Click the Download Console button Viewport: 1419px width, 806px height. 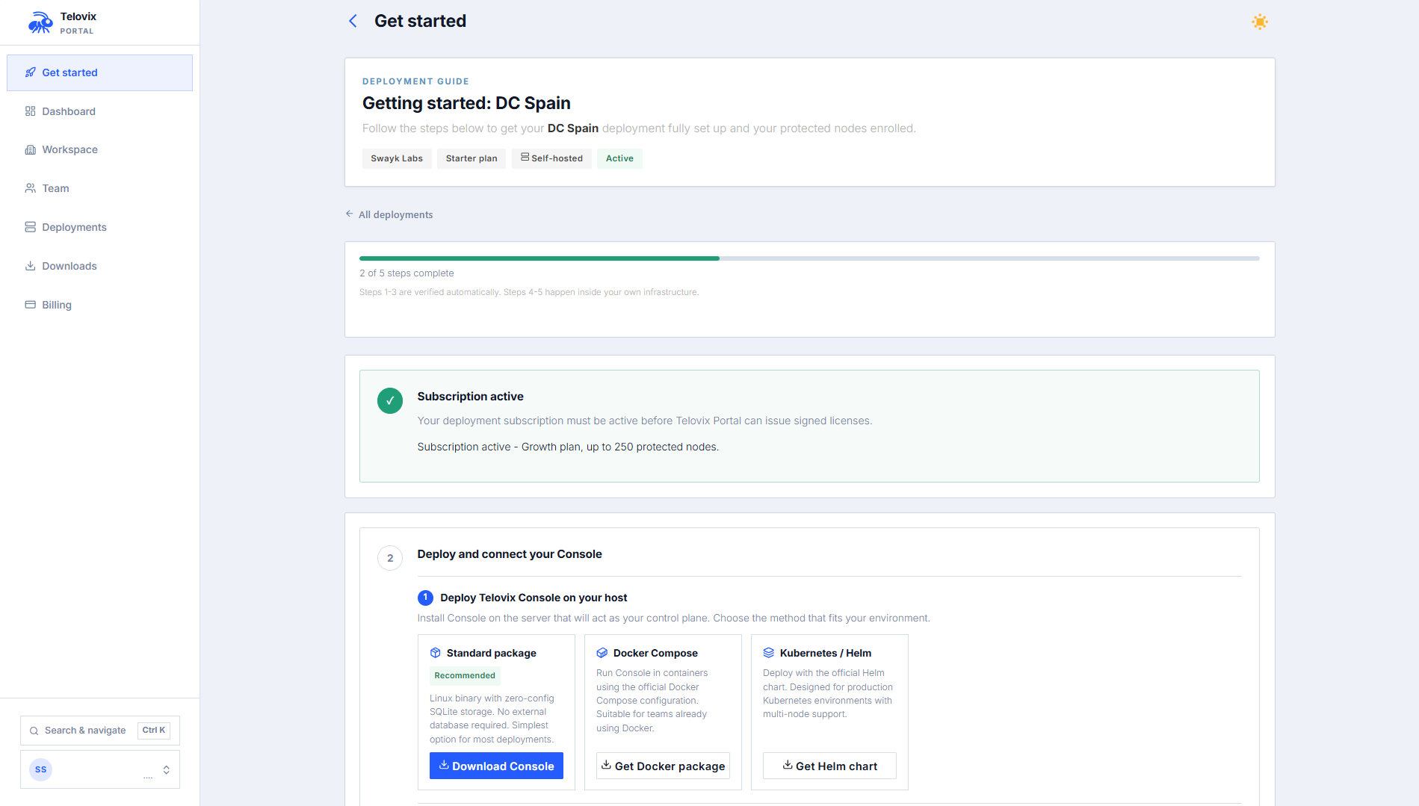pos(496,766)
